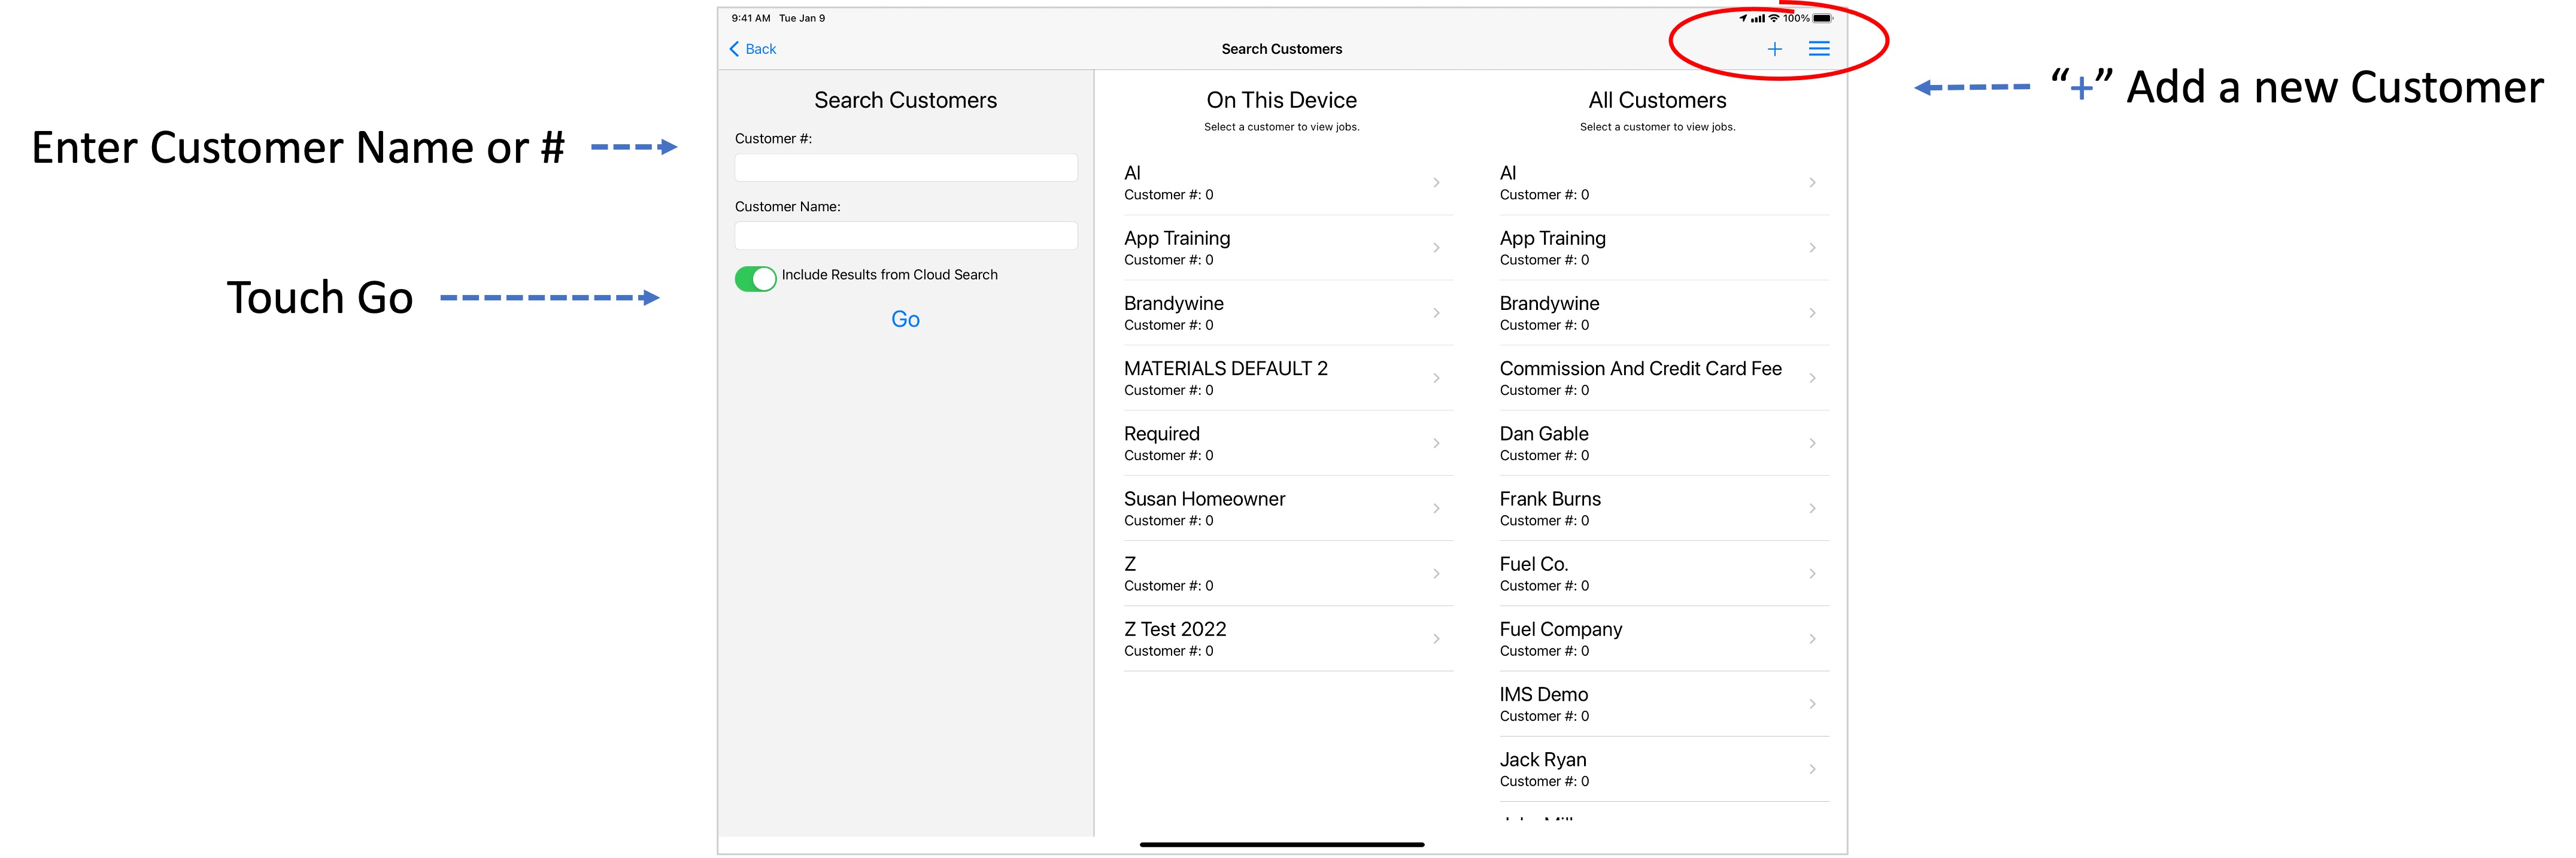Tap the home indicator bar
The image size is (2576, 858).
click(x=1282, y=845)
